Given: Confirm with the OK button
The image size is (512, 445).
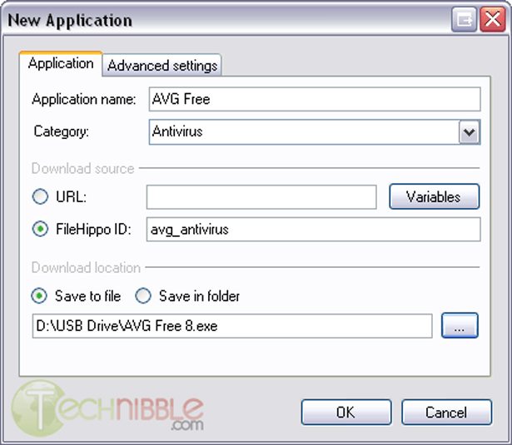Looking at the screenshot, I should [x=346, y=412].
